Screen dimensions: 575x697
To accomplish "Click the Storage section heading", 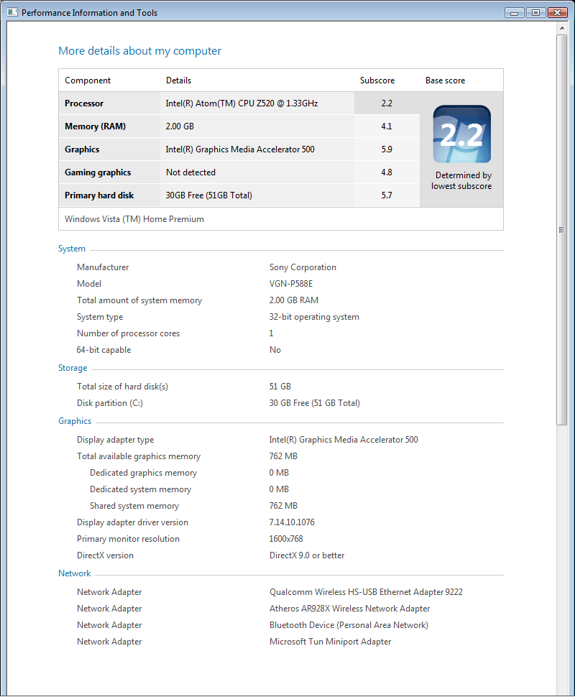I will (x=73, y=368).
